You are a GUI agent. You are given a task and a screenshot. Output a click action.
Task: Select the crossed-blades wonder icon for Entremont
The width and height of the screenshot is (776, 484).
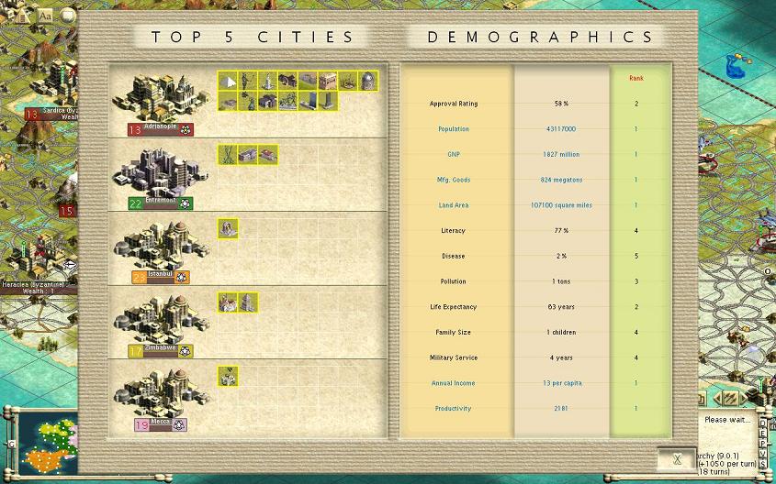228,155
